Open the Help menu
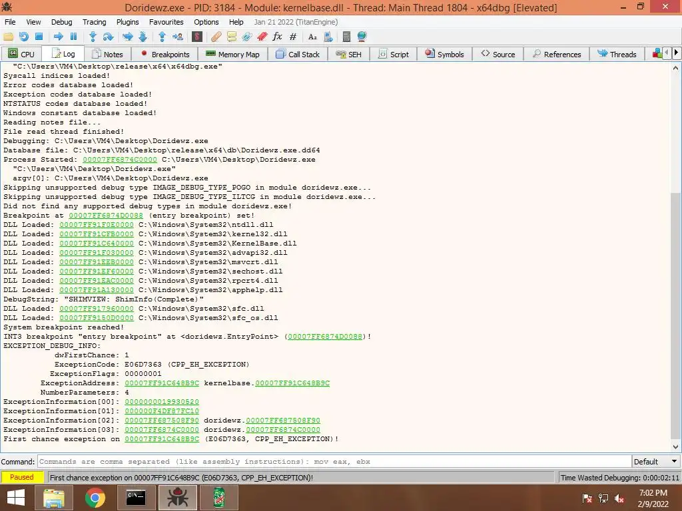This screenshot has width=682, height=511. click(236, 22)
